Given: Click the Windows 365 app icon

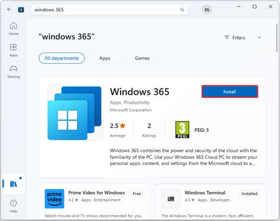Looking at the screenshot, I should pyautogui.click(x=75, y=113).
